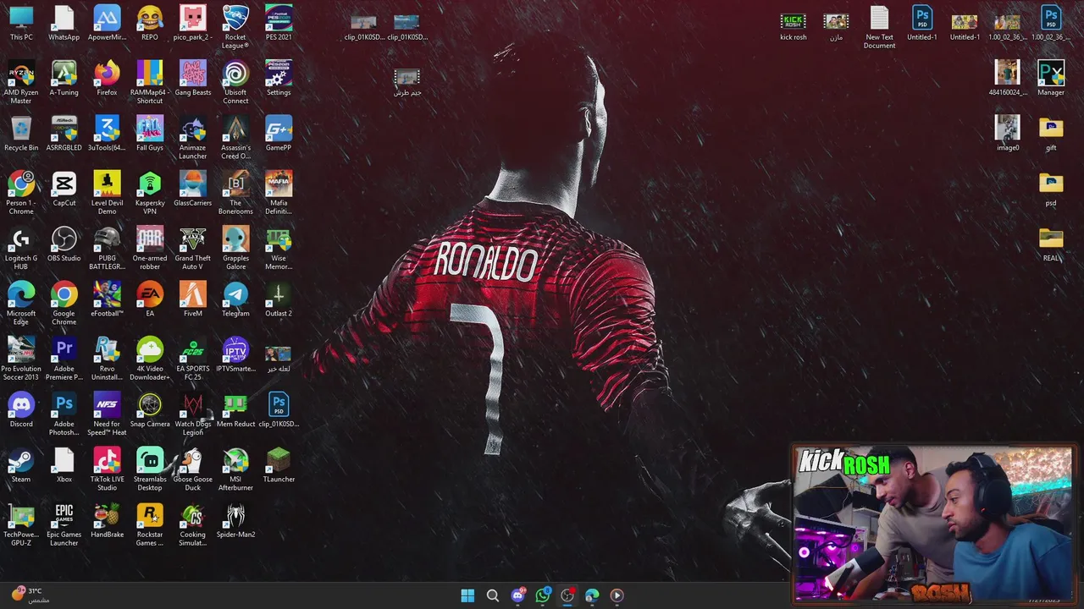The image size is (1084, 609).
Task: Launch TLauncher Minecraft icon
Action: 279,465
